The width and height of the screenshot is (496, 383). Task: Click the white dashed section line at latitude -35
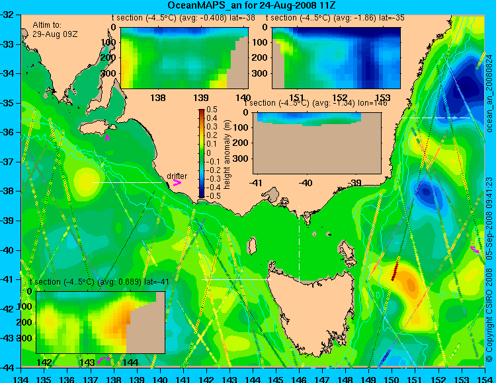(x=436, y=118)
